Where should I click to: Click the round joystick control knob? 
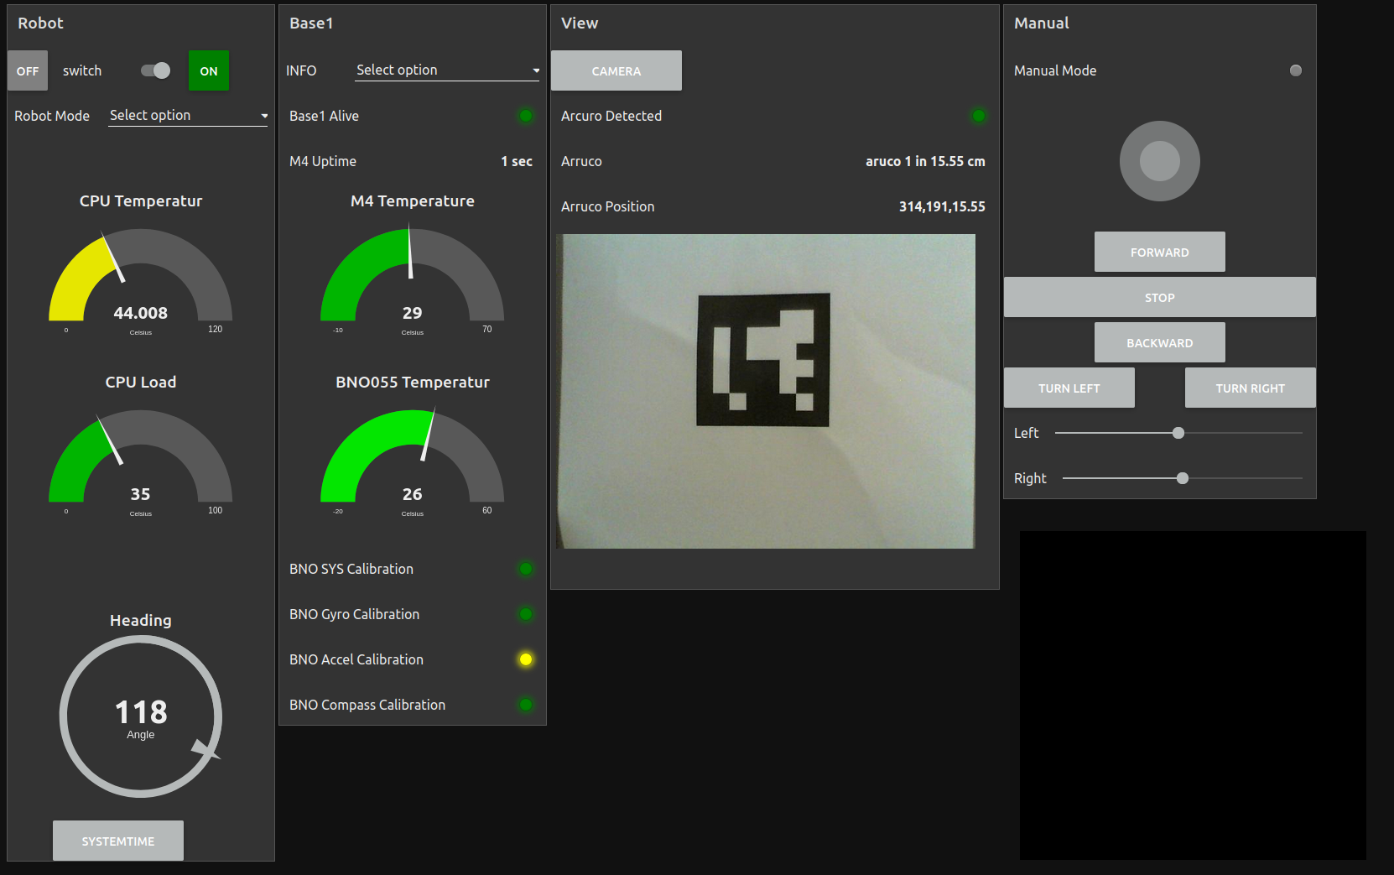click(1159, 161)
